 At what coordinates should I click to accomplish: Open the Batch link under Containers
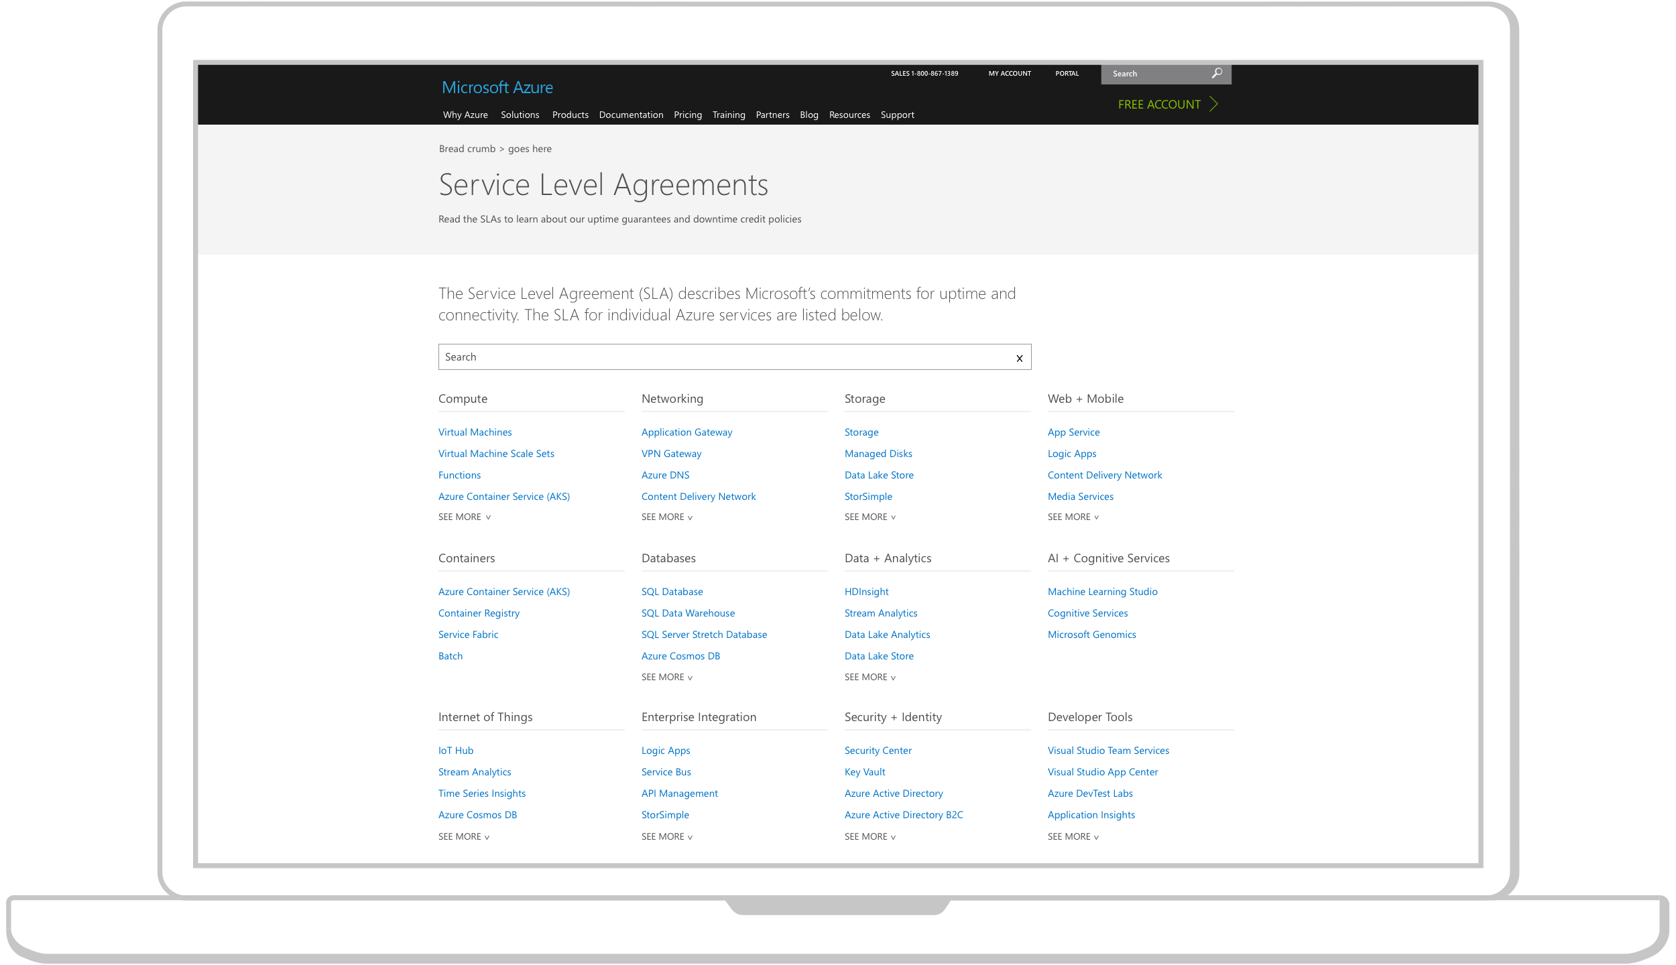coord(451,656)
